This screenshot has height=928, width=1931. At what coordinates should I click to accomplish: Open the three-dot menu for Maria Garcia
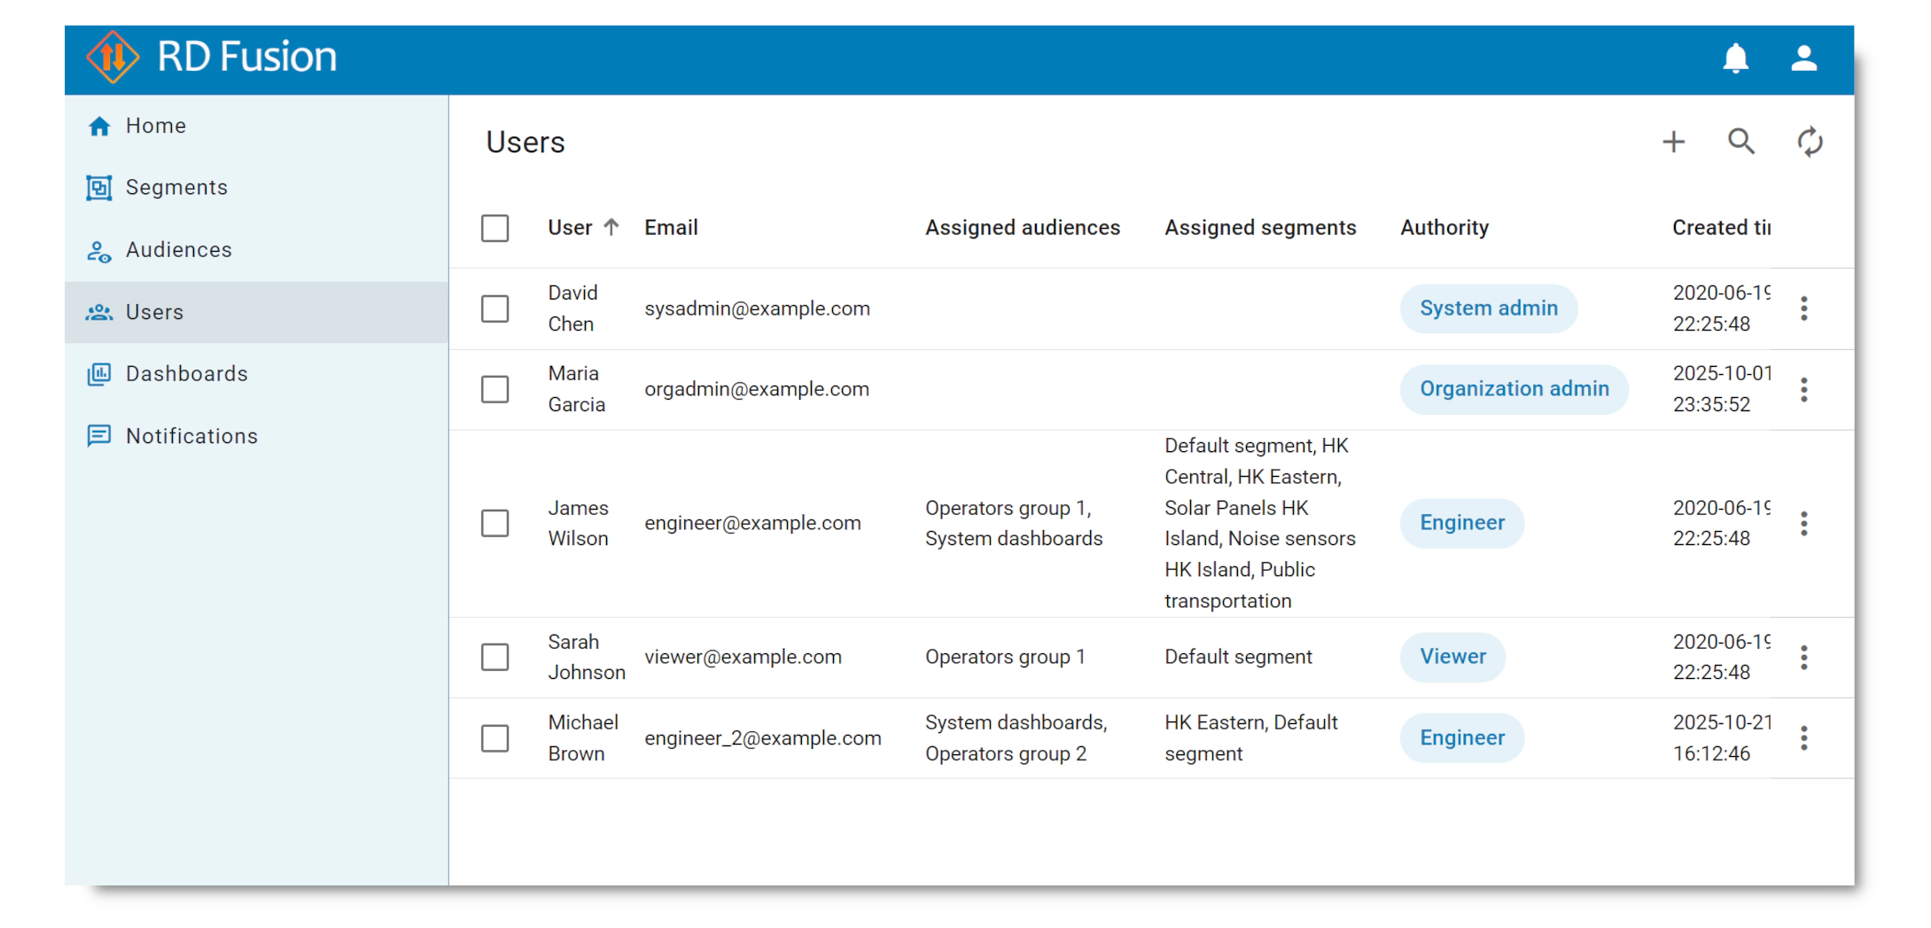[1803, 389]
